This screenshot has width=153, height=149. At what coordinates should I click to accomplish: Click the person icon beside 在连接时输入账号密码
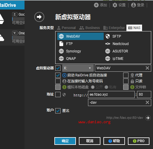coord(64,81)
